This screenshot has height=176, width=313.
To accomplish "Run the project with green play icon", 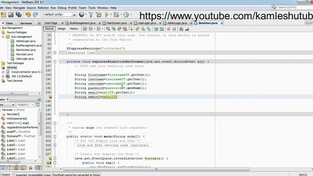I will (107, 14).
